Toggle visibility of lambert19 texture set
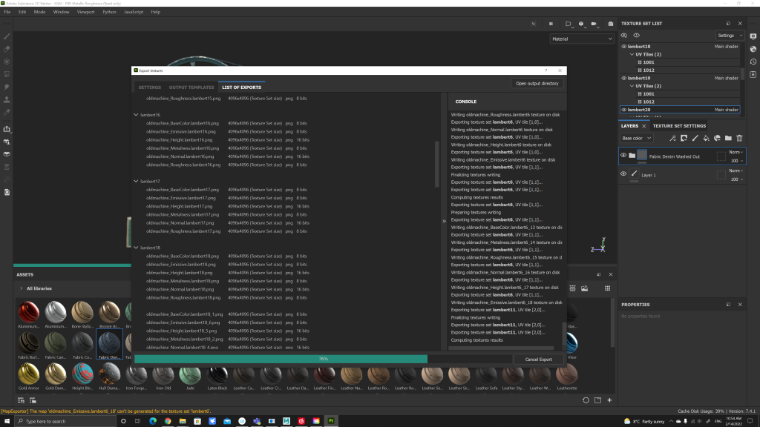This screenshot has height=427, width=760. click(x=623, y=78)
